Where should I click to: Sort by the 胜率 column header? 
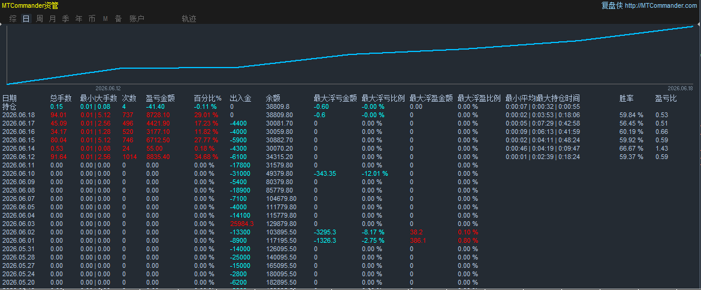(626, 98)
